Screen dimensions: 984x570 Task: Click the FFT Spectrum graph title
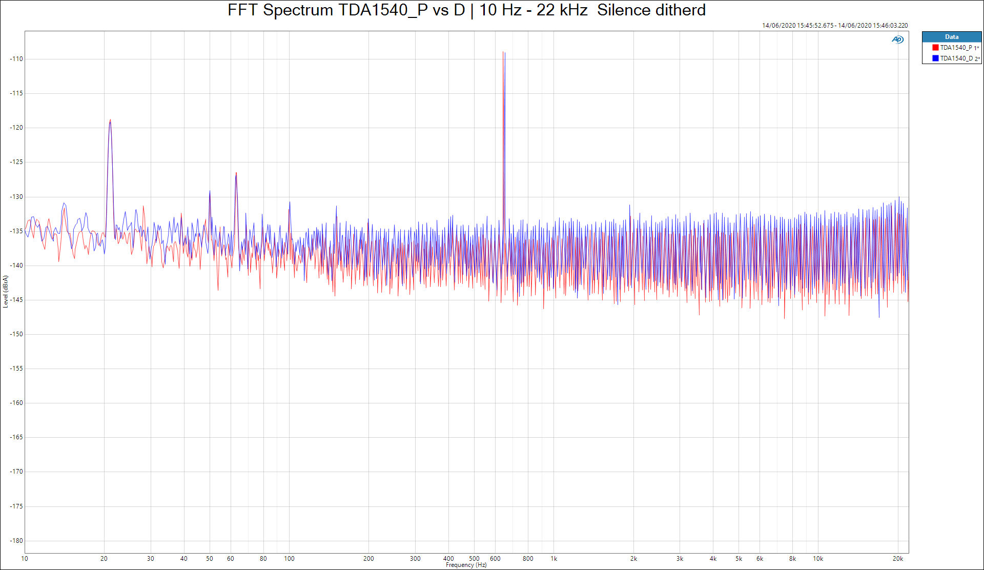pyautogui.click(x=466, y=10)
